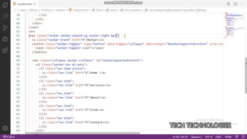Click line number 49 in gutter

pos(18,60)
